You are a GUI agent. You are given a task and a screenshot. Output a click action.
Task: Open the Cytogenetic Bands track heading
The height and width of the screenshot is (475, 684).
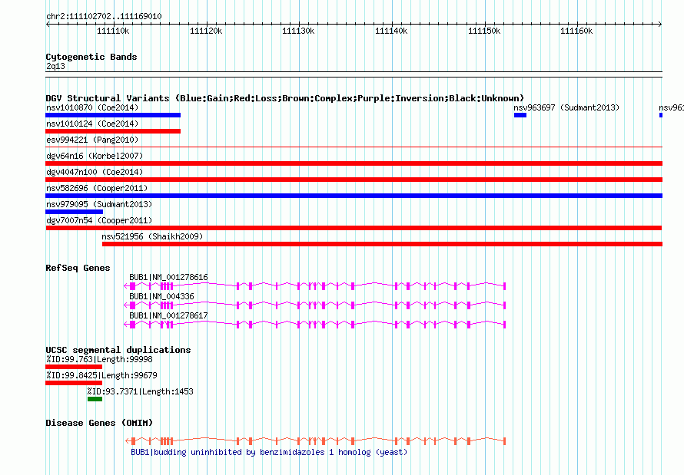click(91, 57)
